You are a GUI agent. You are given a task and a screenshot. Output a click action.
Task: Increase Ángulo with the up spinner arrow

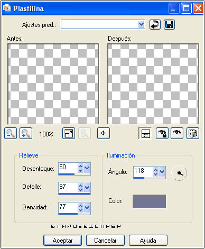pos(155,170)
